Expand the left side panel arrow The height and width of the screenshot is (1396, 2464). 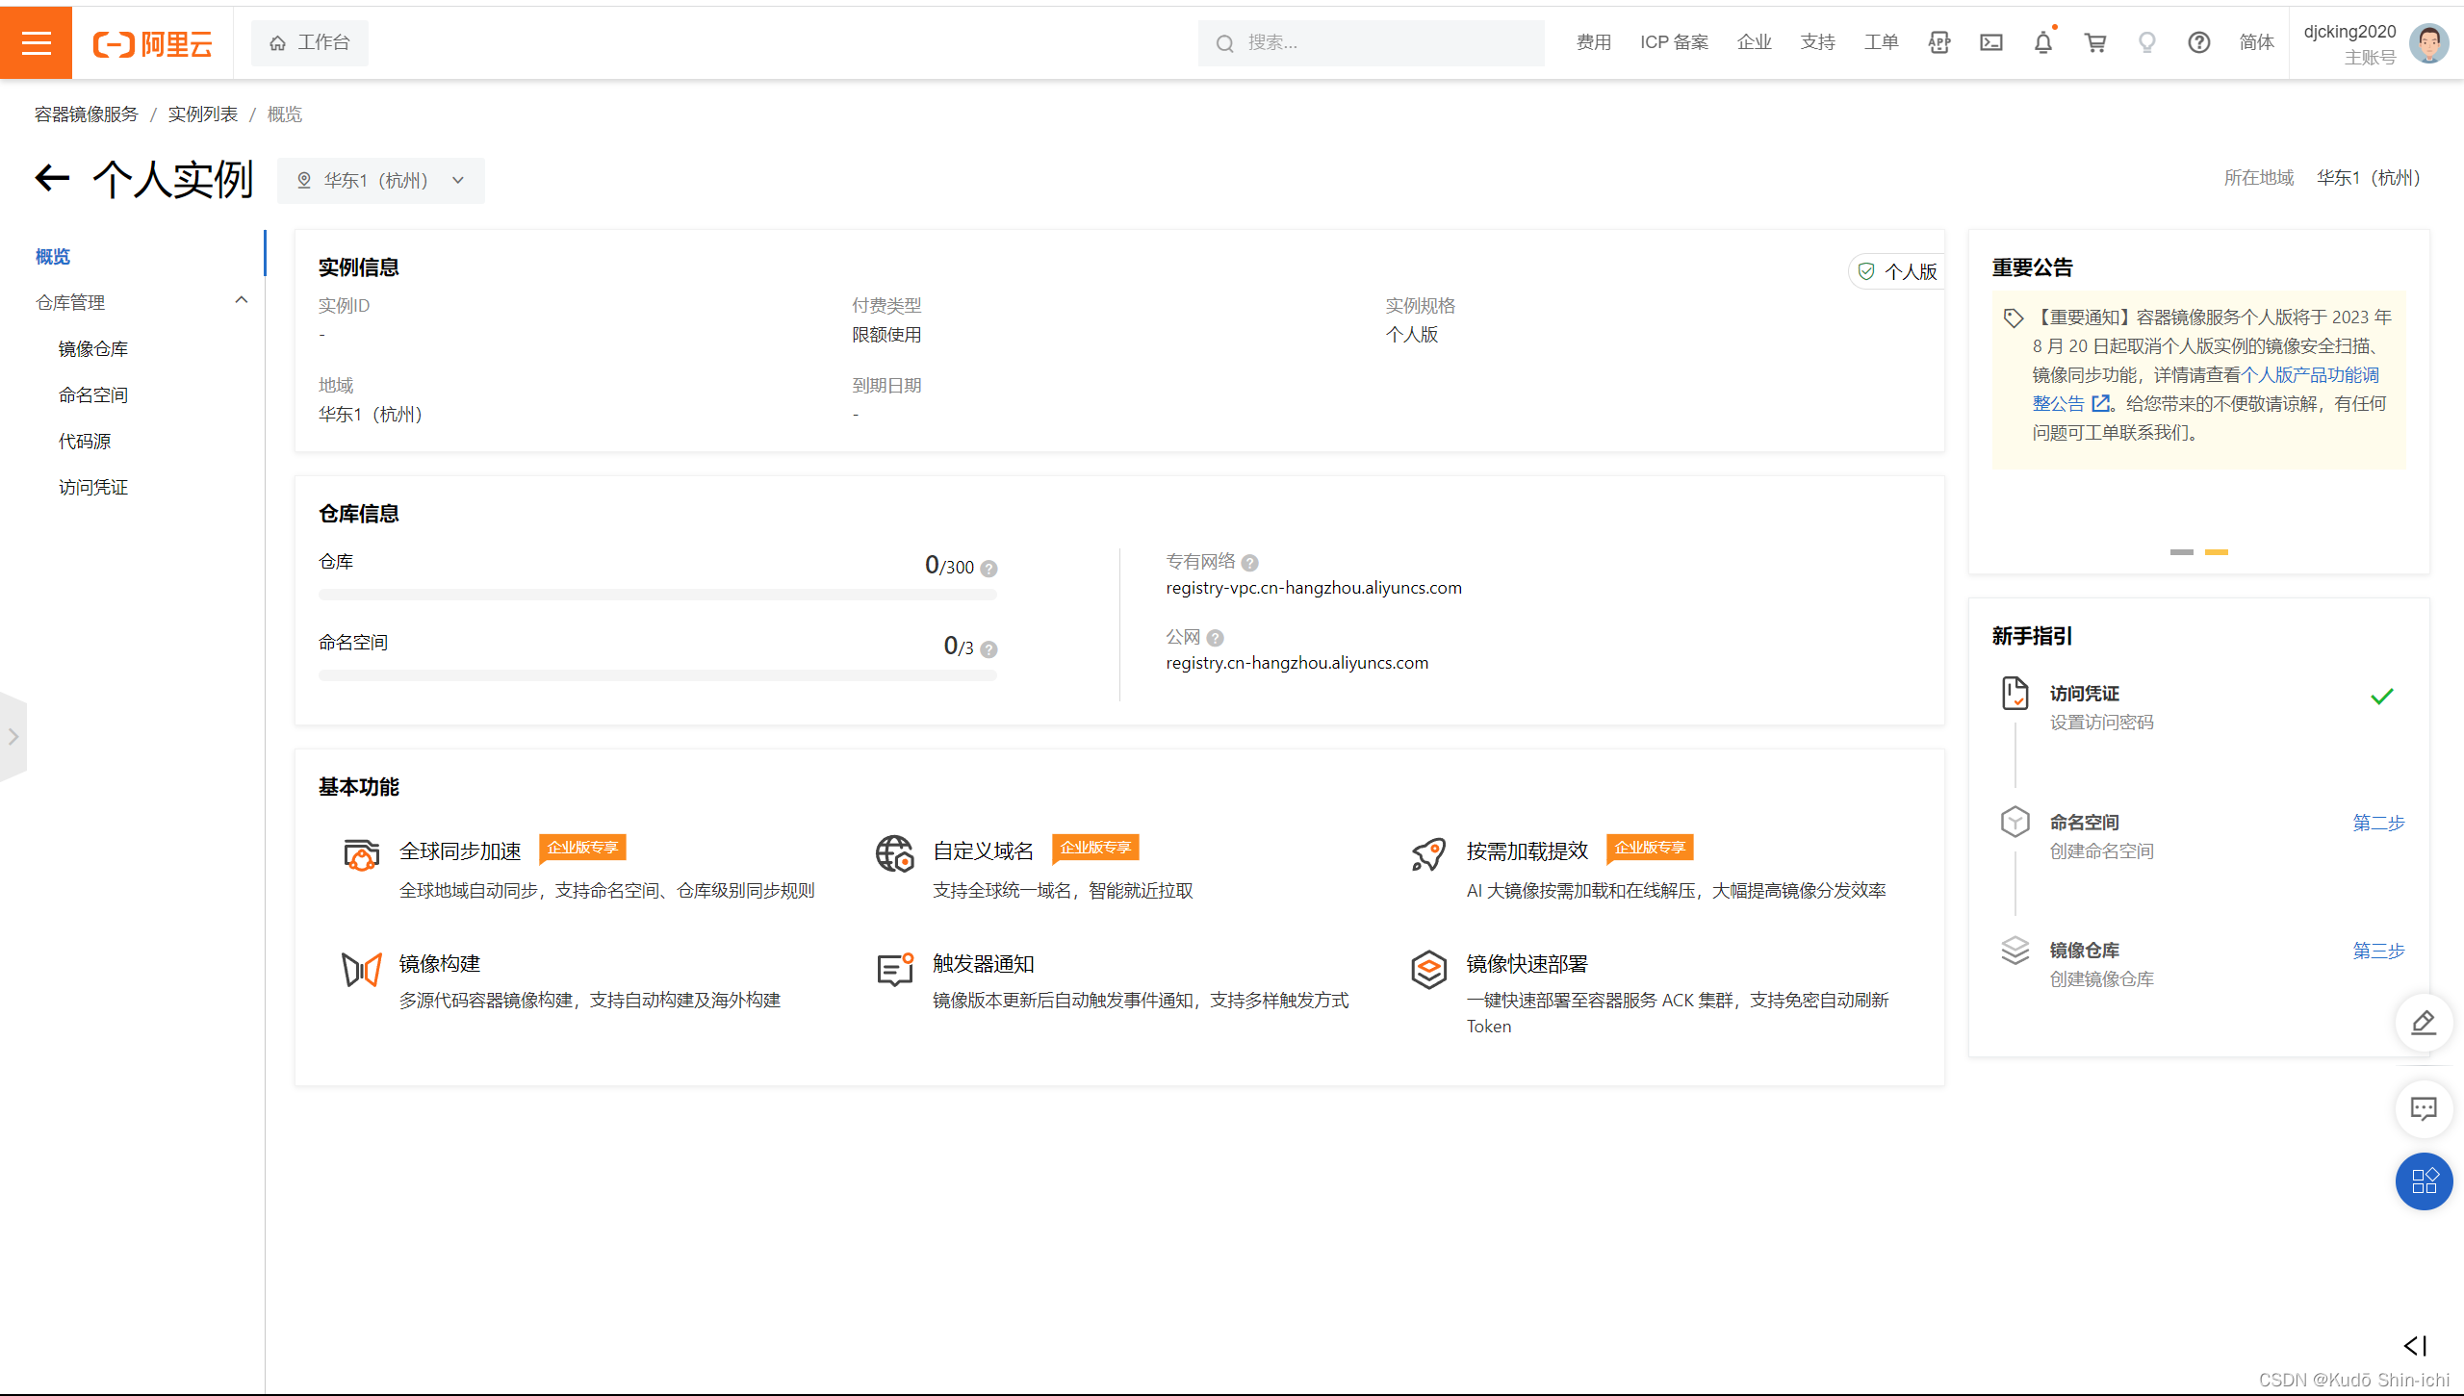[x=13, y=737]
